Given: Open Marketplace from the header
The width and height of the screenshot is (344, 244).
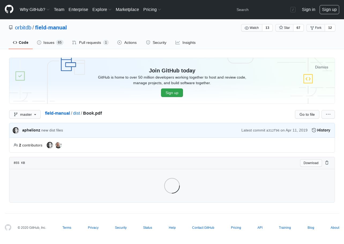Looking at the screenshot, I should [x=127, y=10].
